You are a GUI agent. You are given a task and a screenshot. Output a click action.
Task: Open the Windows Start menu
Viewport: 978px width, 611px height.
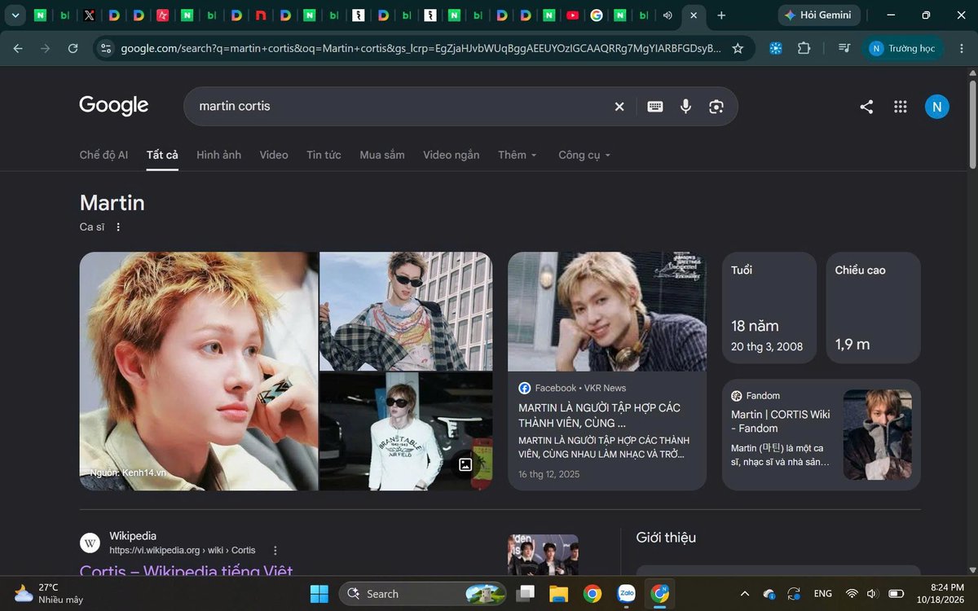click(319, 593)
